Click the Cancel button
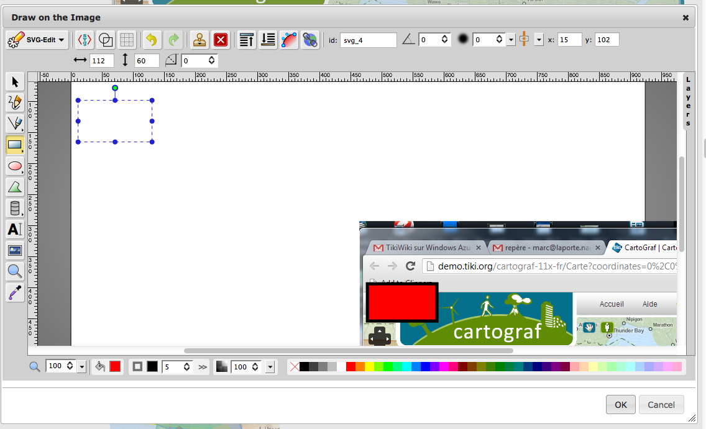The image size is (706, 429). point(661,405)
